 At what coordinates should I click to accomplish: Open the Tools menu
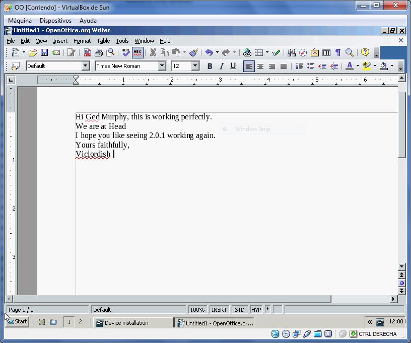coord(122,41)
